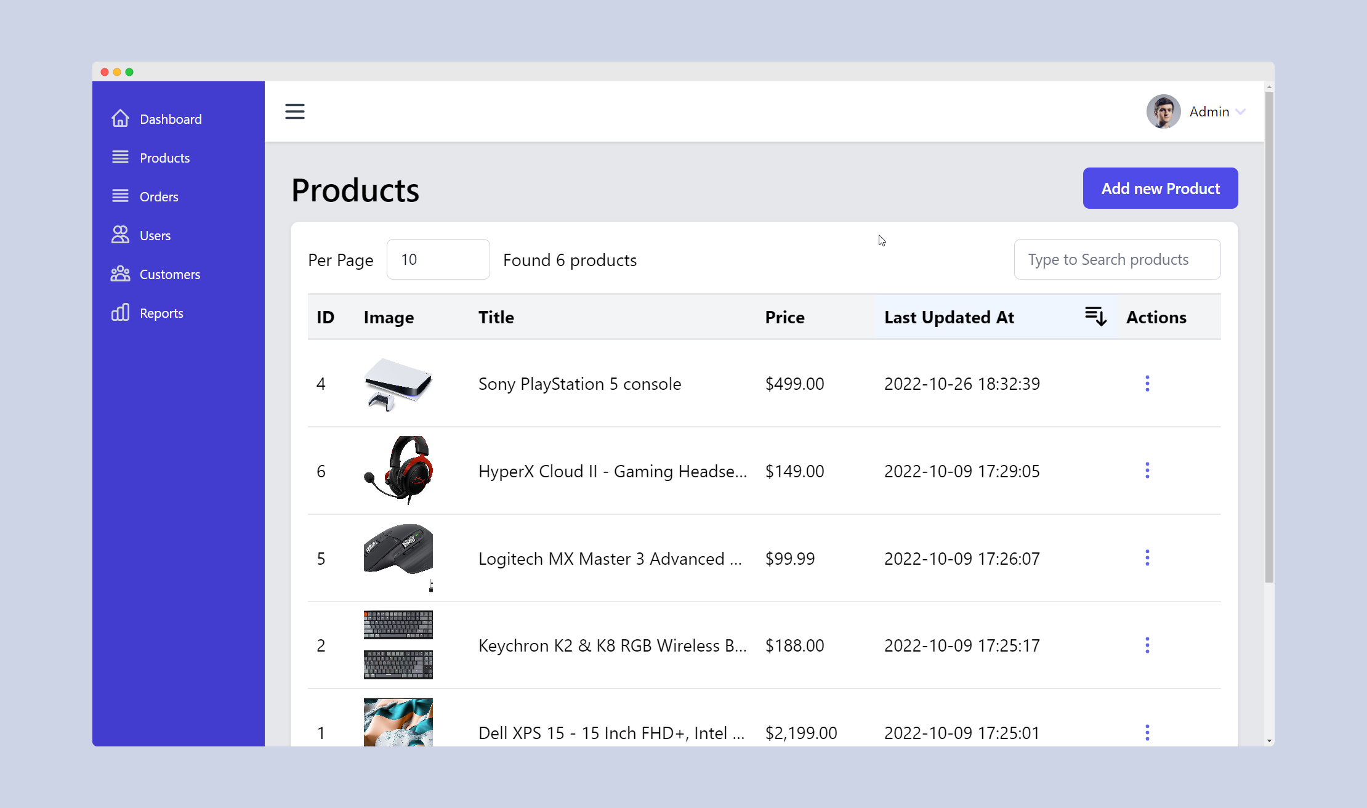Click the 2022-10-09 17:29:05 timestamp

962,471
